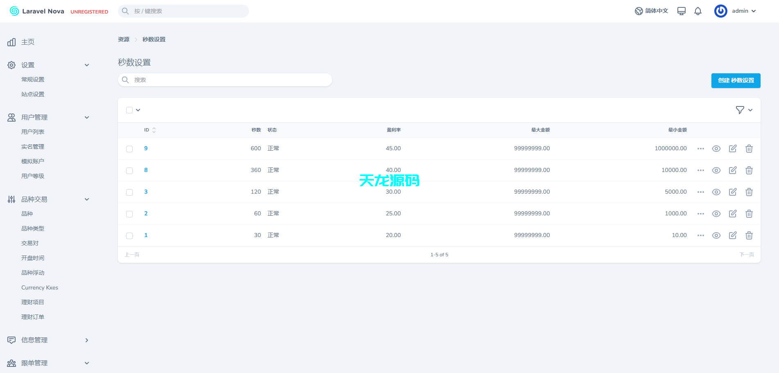This screenshot has width=779, height=373.
Task: Open 用户列表 in the sidebar
Action: tap(33, 131)
